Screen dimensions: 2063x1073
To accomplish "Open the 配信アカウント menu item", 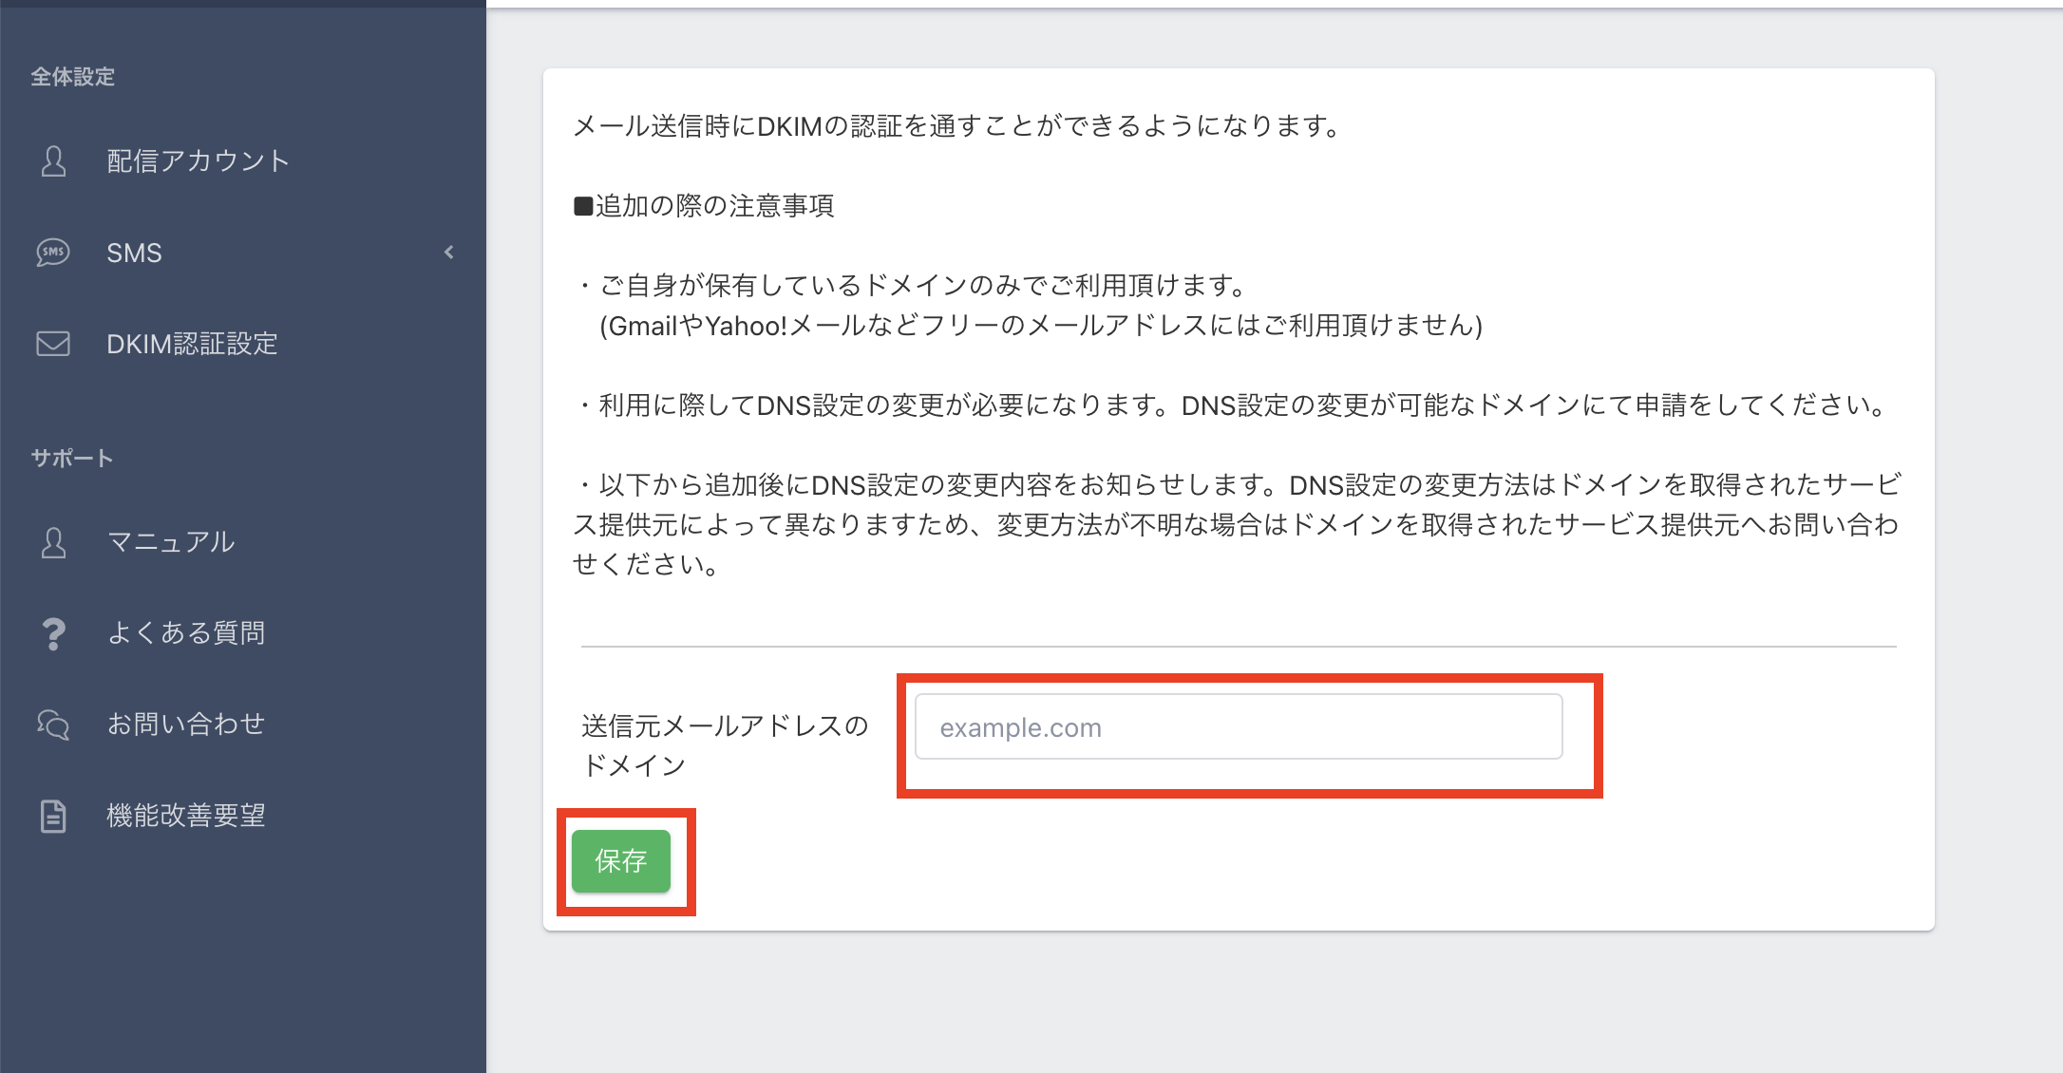I will pyautogui.click(x=198, y=161).
